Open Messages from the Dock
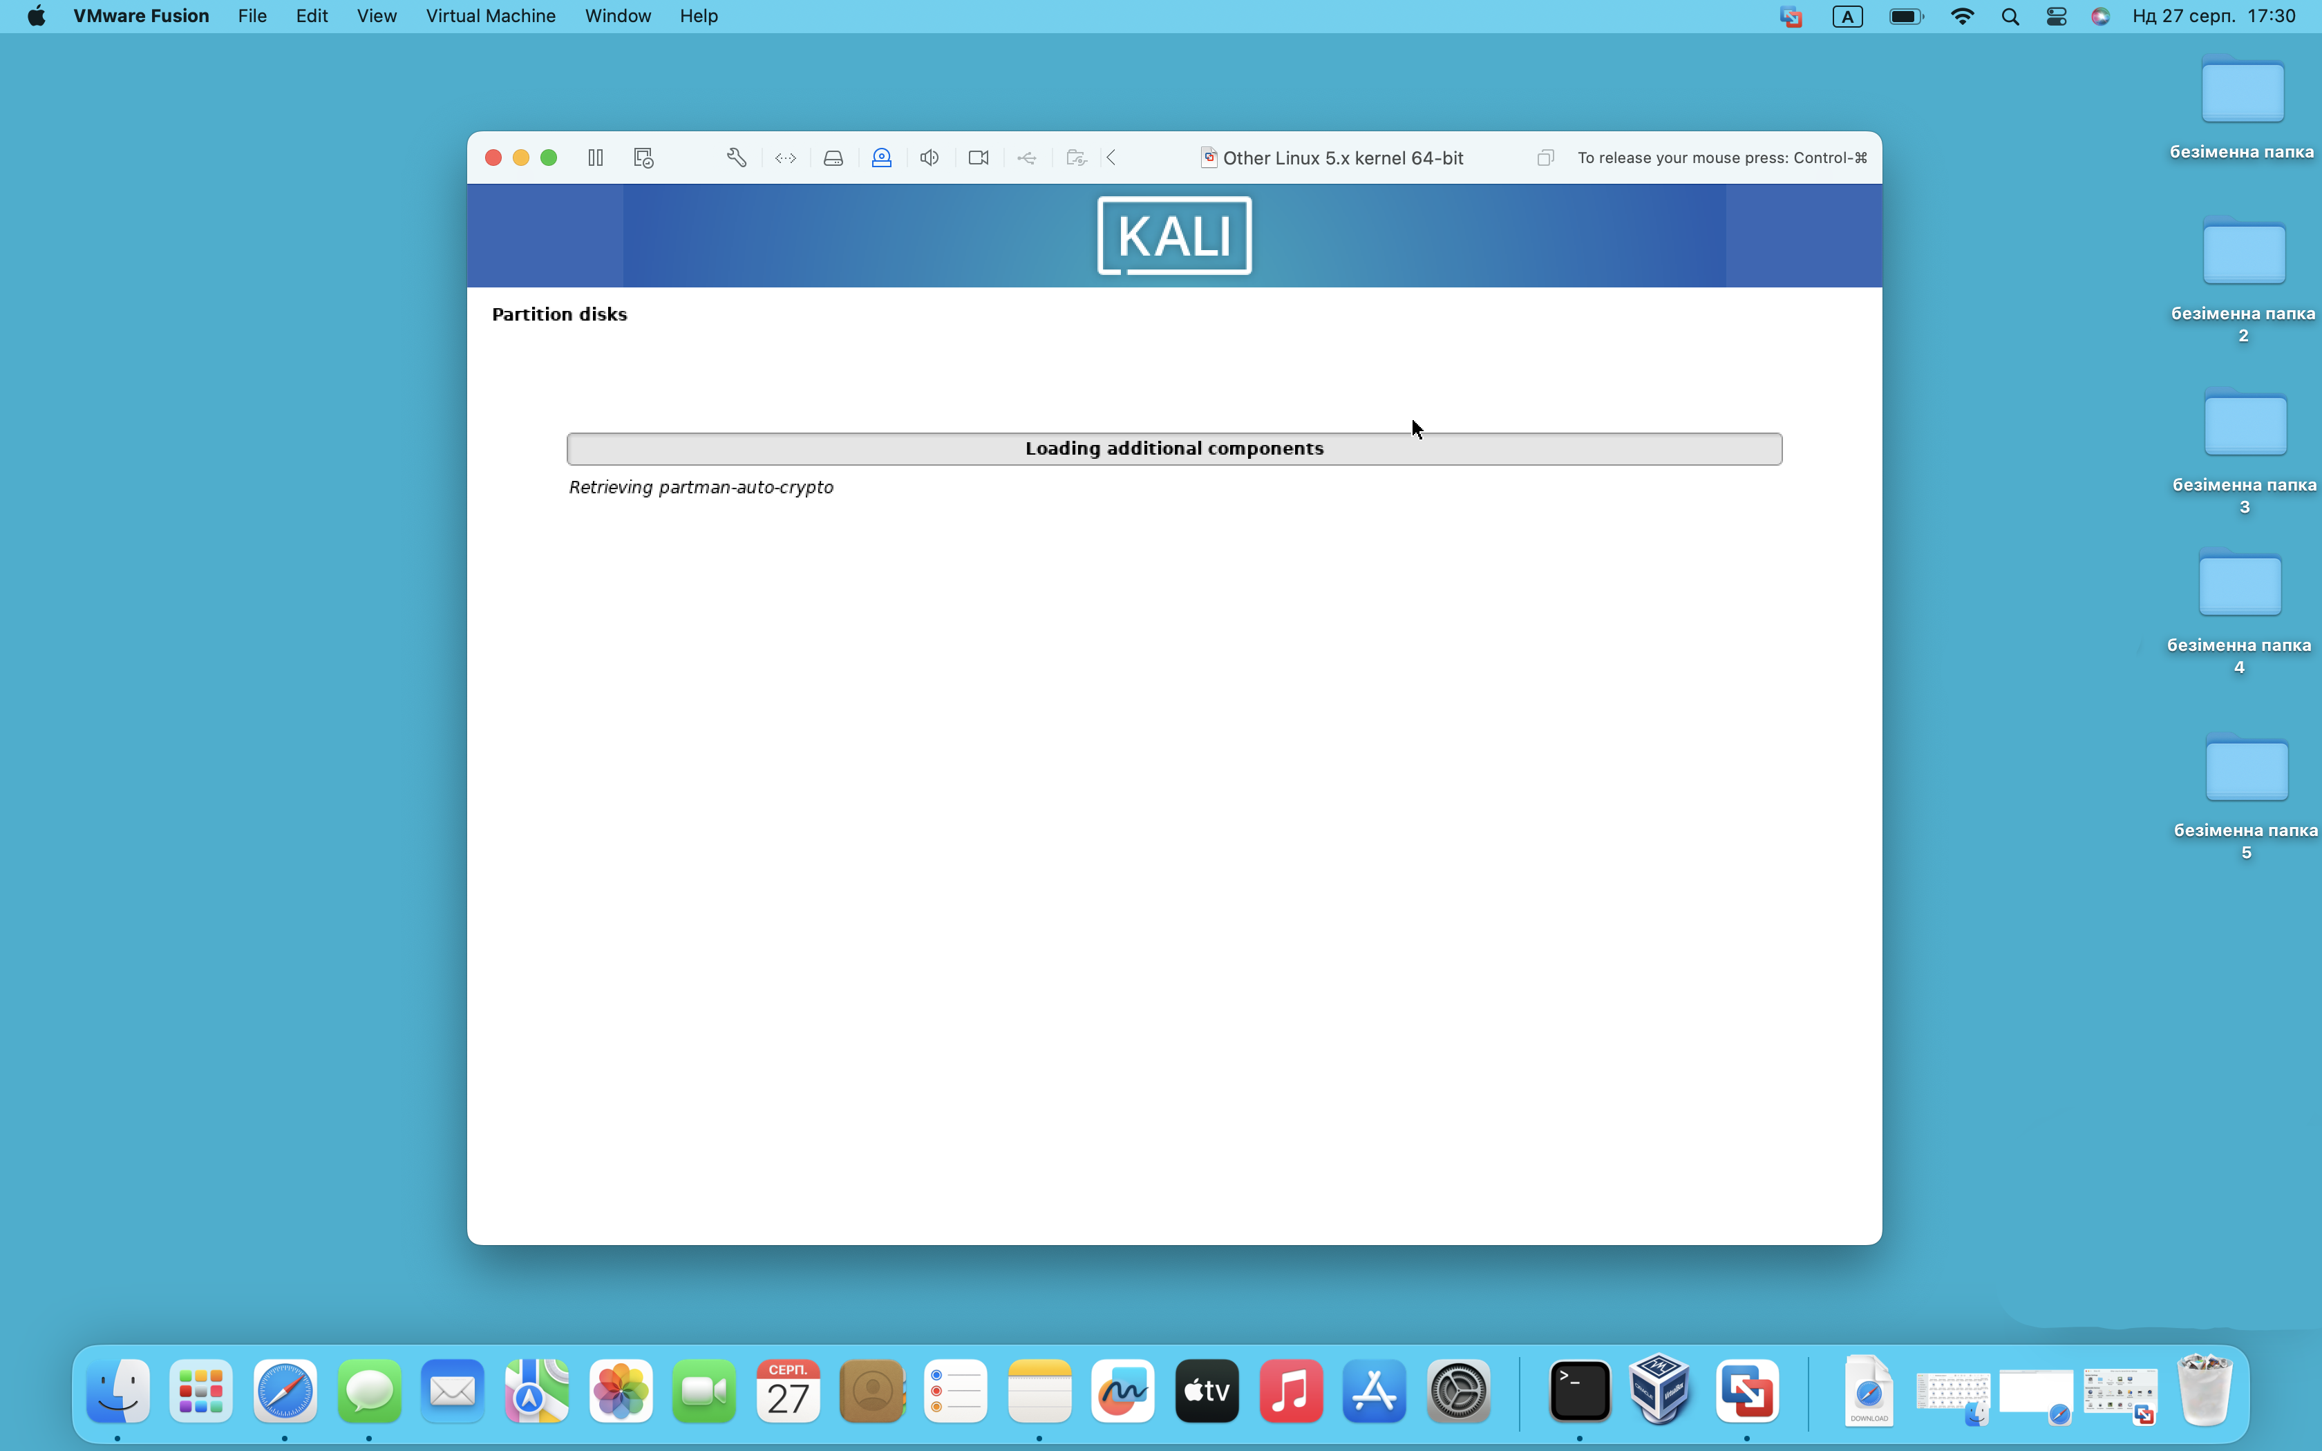 (370, 1390)
